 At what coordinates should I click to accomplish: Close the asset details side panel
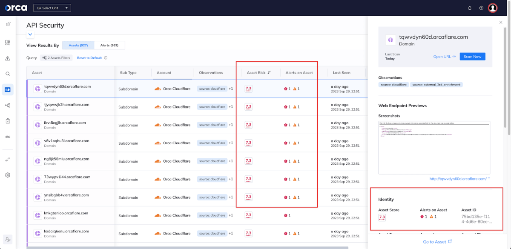click(x=501, y=22)
